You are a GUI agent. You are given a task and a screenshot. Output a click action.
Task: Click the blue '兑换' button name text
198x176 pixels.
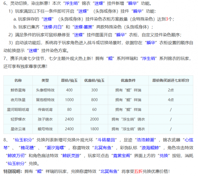(164, 156)
